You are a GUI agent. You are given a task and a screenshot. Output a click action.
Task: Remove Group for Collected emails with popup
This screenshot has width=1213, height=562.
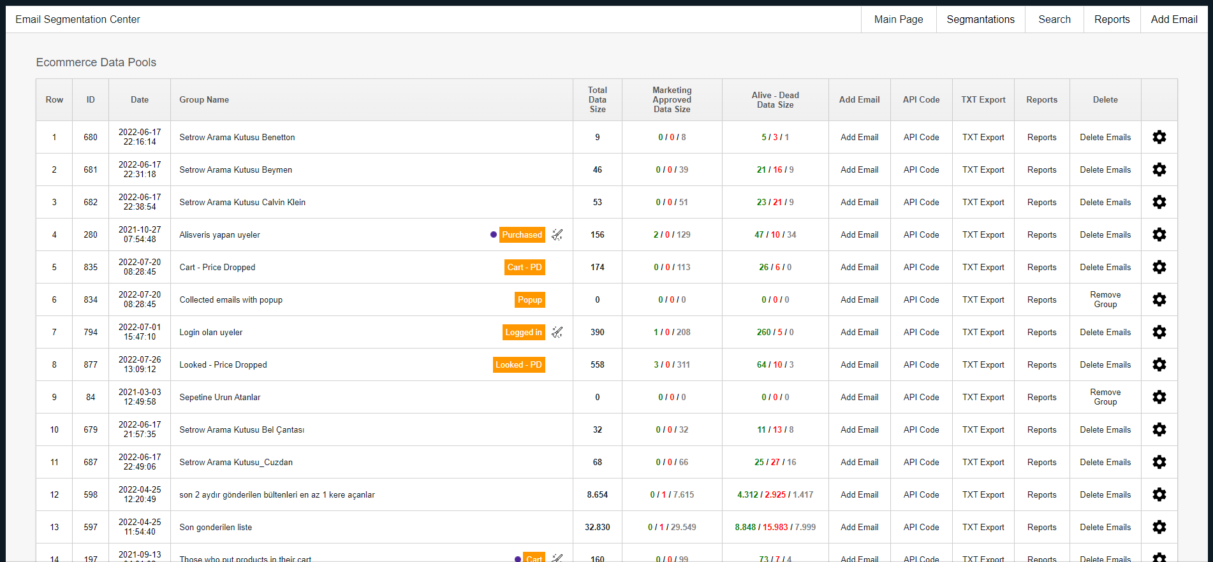(x=1105, y=299)
